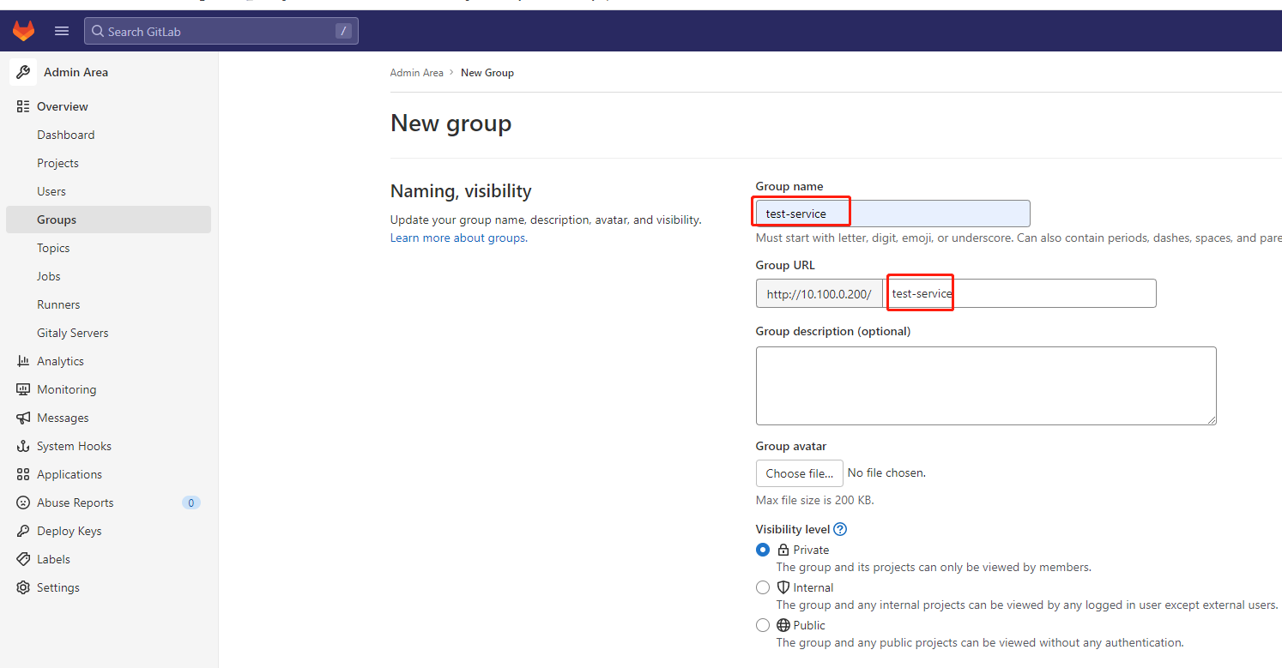Click into the Group URL path field
The width and height of the screenshot is (1282, 668).
[1020, 293]
